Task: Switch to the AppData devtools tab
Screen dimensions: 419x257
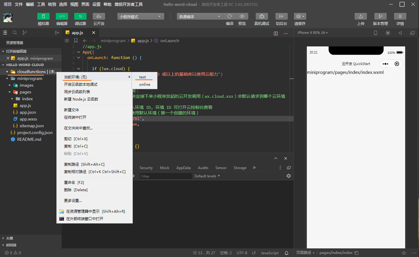Action: click(183, 168)
